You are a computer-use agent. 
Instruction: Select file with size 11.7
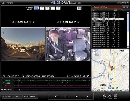click(108, 41)
